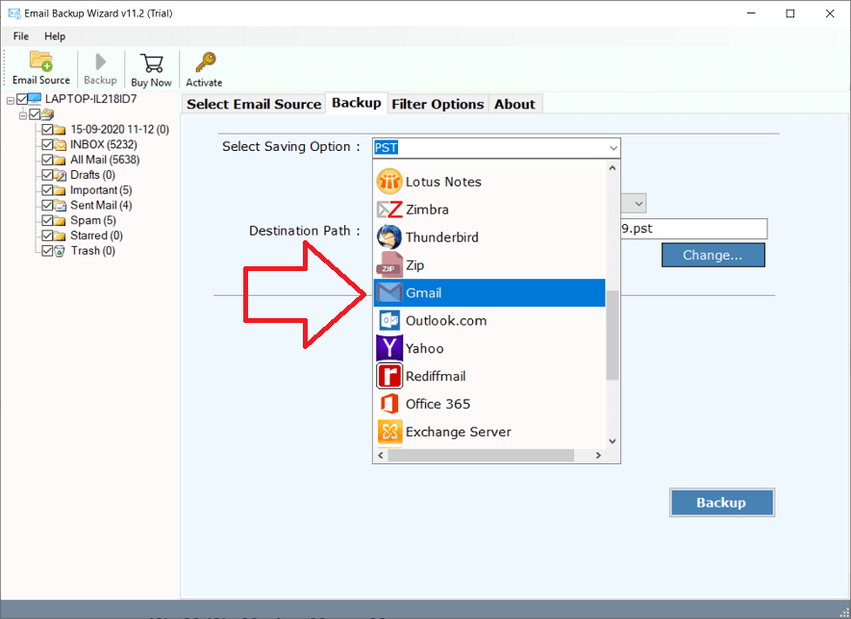The height and width of the screenshot is (619, 851).
Task: Click the Exchange Server option text
Action: click(459, 432)
